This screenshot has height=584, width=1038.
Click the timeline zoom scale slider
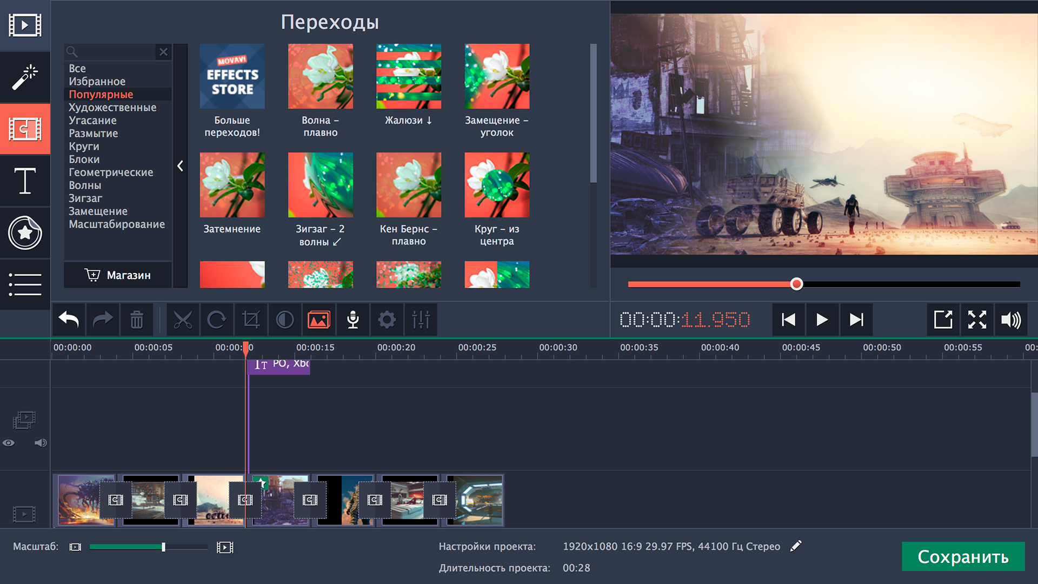163,547
